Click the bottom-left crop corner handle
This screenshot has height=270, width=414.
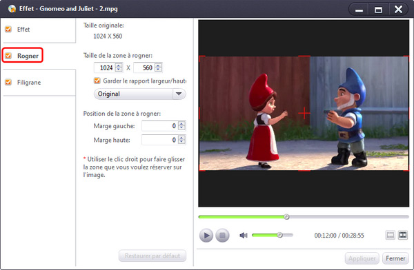[x=201, y=169]
